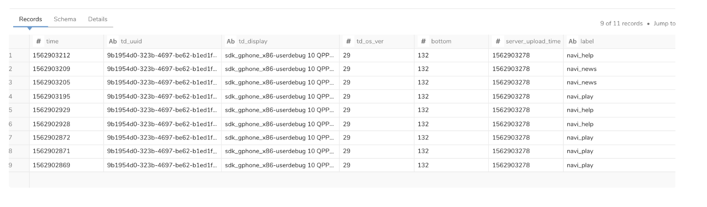The height and width of the screenshot is (207, 707).
Task: Select the time cell 1562903195
Action: (51, 96)
